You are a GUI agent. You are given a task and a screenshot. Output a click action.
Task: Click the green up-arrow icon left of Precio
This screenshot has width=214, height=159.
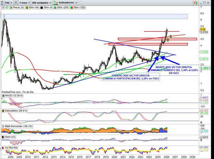tap(6, 6)
